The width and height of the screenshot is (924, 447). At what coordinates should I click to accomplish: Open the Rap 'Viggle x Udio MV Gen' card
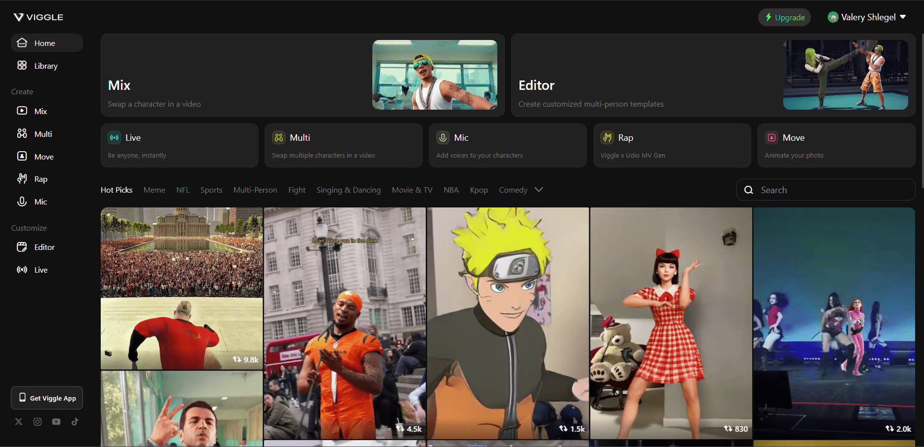pyautogui.click(x=672, y=145)
